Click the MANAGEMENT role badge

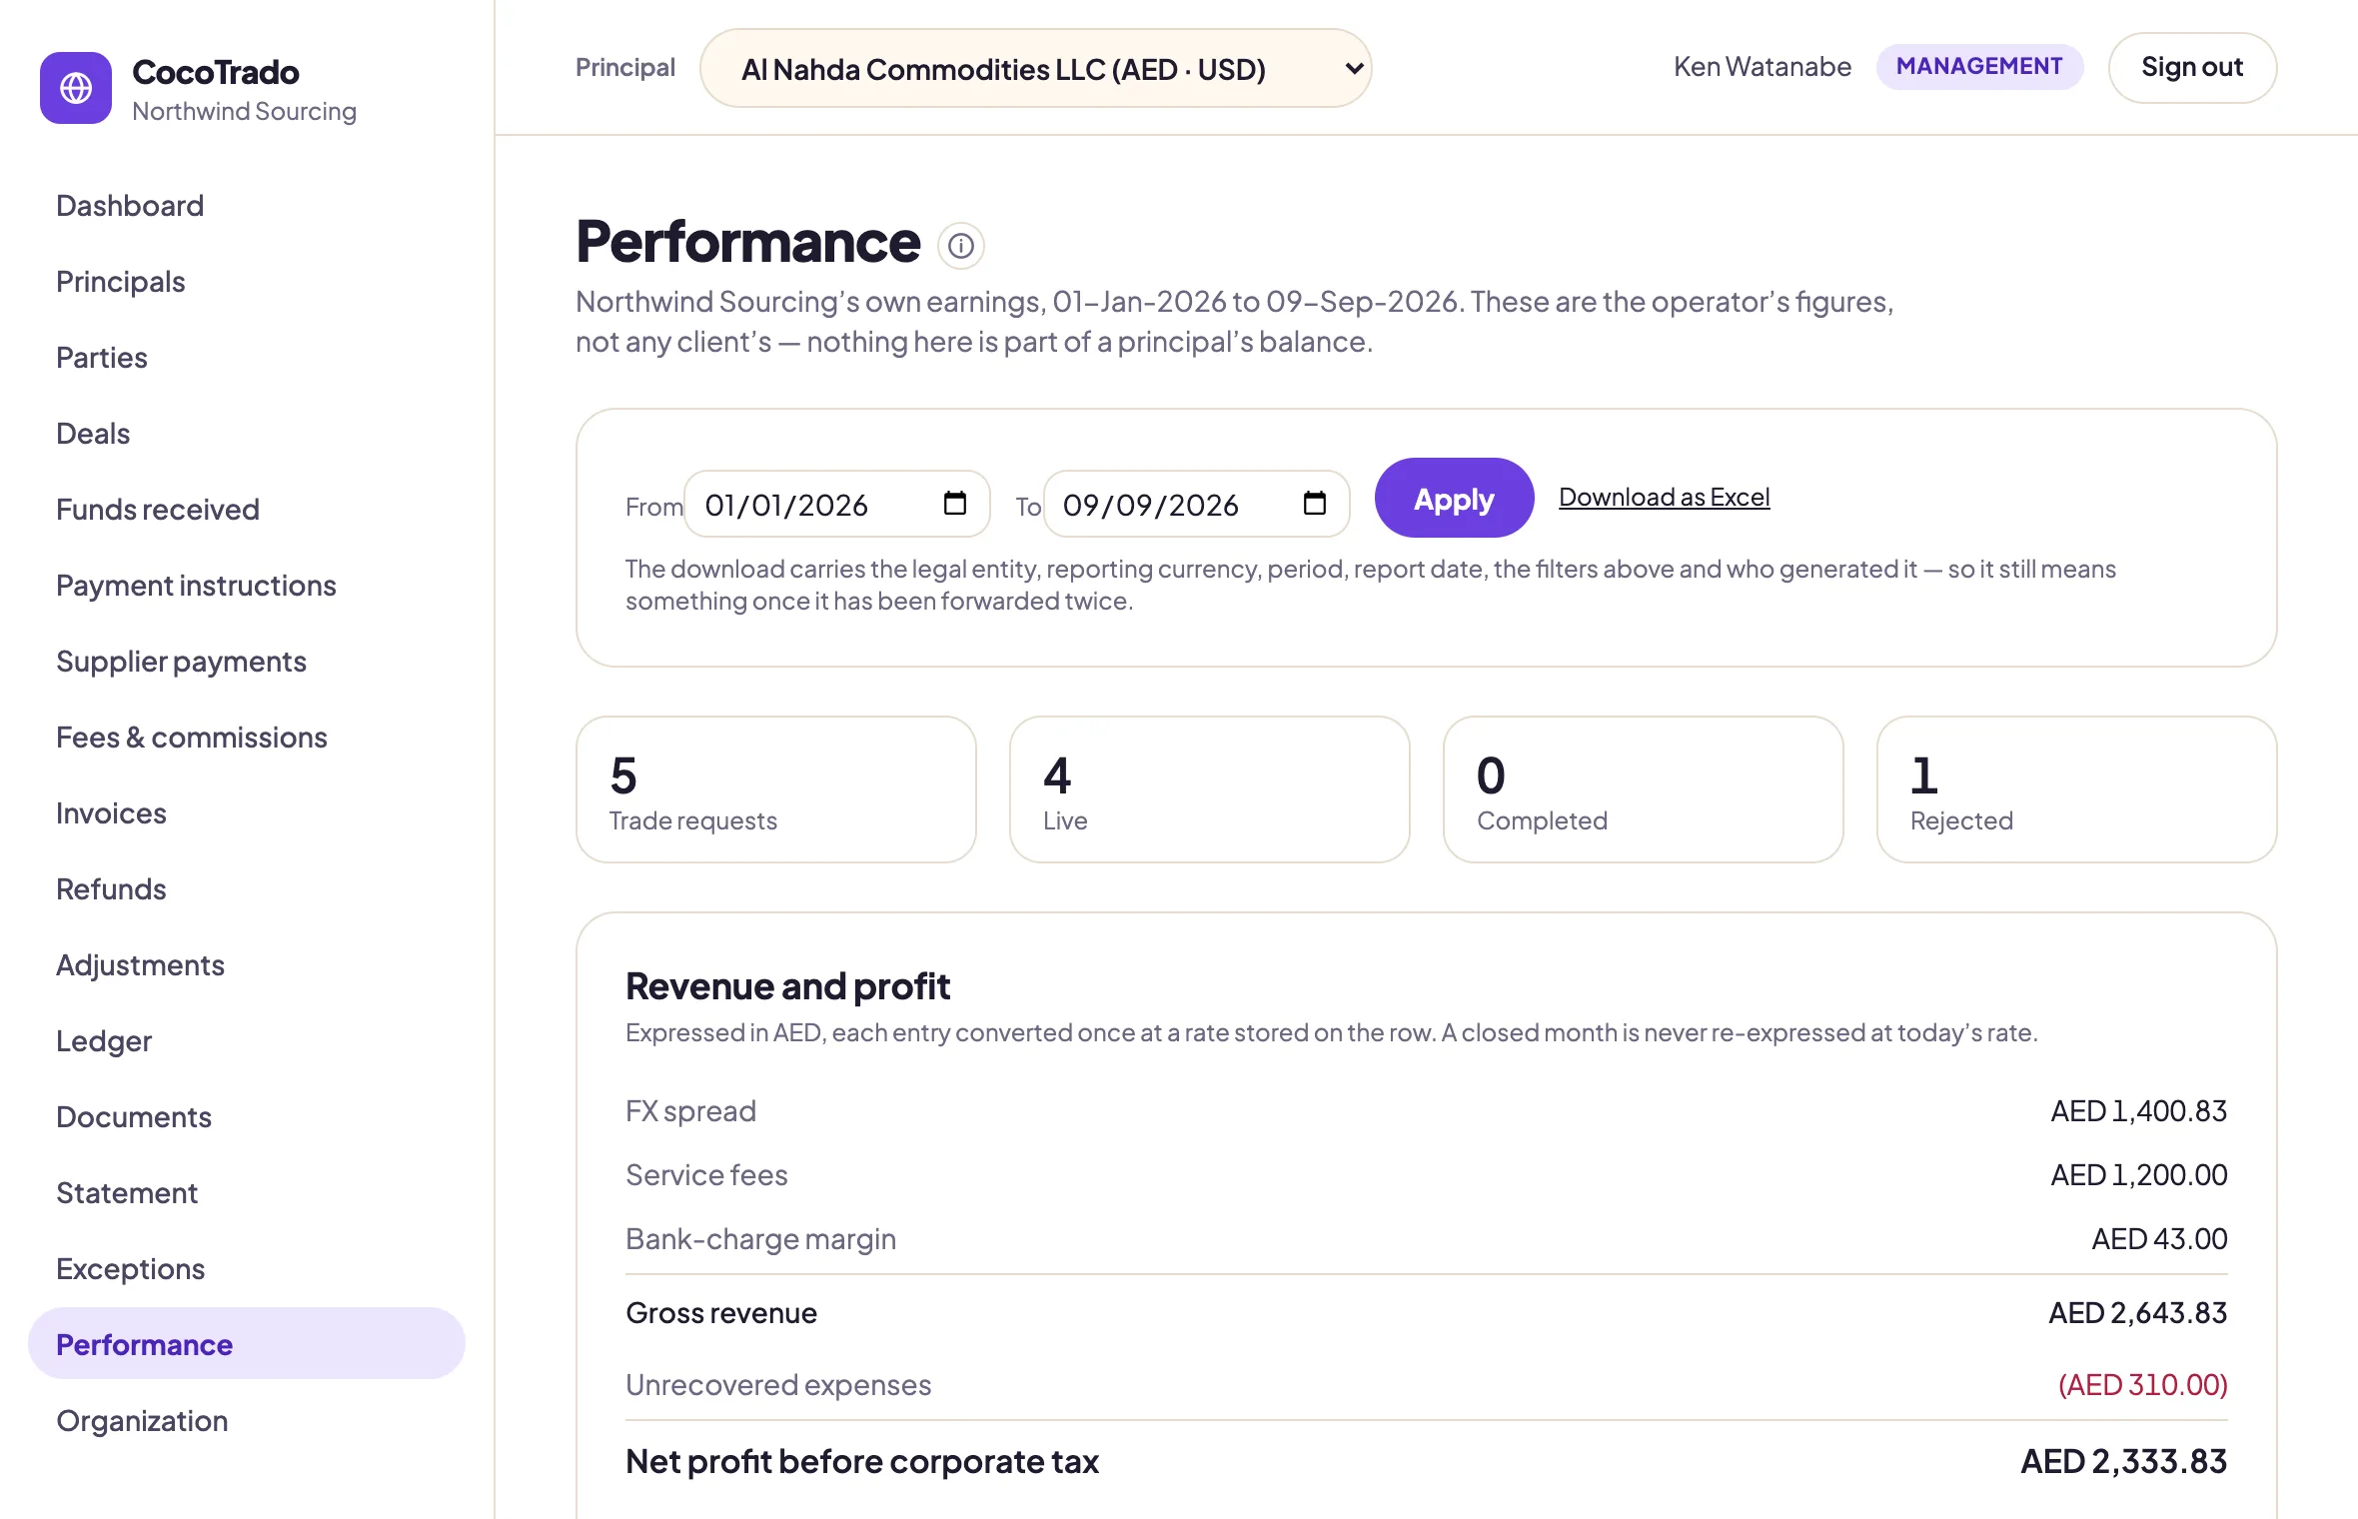(x=1979, y=66)
